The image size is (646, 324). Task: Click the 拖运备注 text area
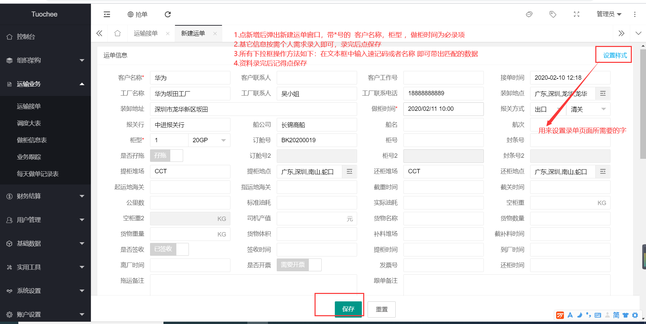[x=253, y=285]
